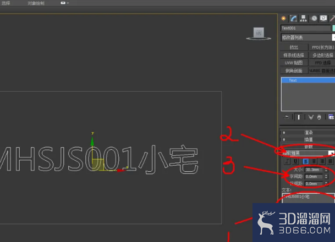Select left text alignment
This screenshot has height=242, width=335.
coord(306,161)
